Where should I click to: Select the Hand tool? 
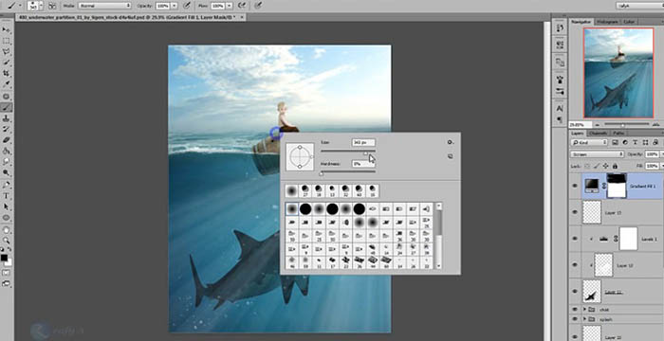click(7, 229)
